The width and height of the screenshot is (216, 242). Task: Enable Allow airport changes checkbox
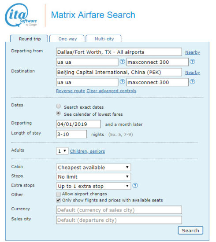[58, 194]
